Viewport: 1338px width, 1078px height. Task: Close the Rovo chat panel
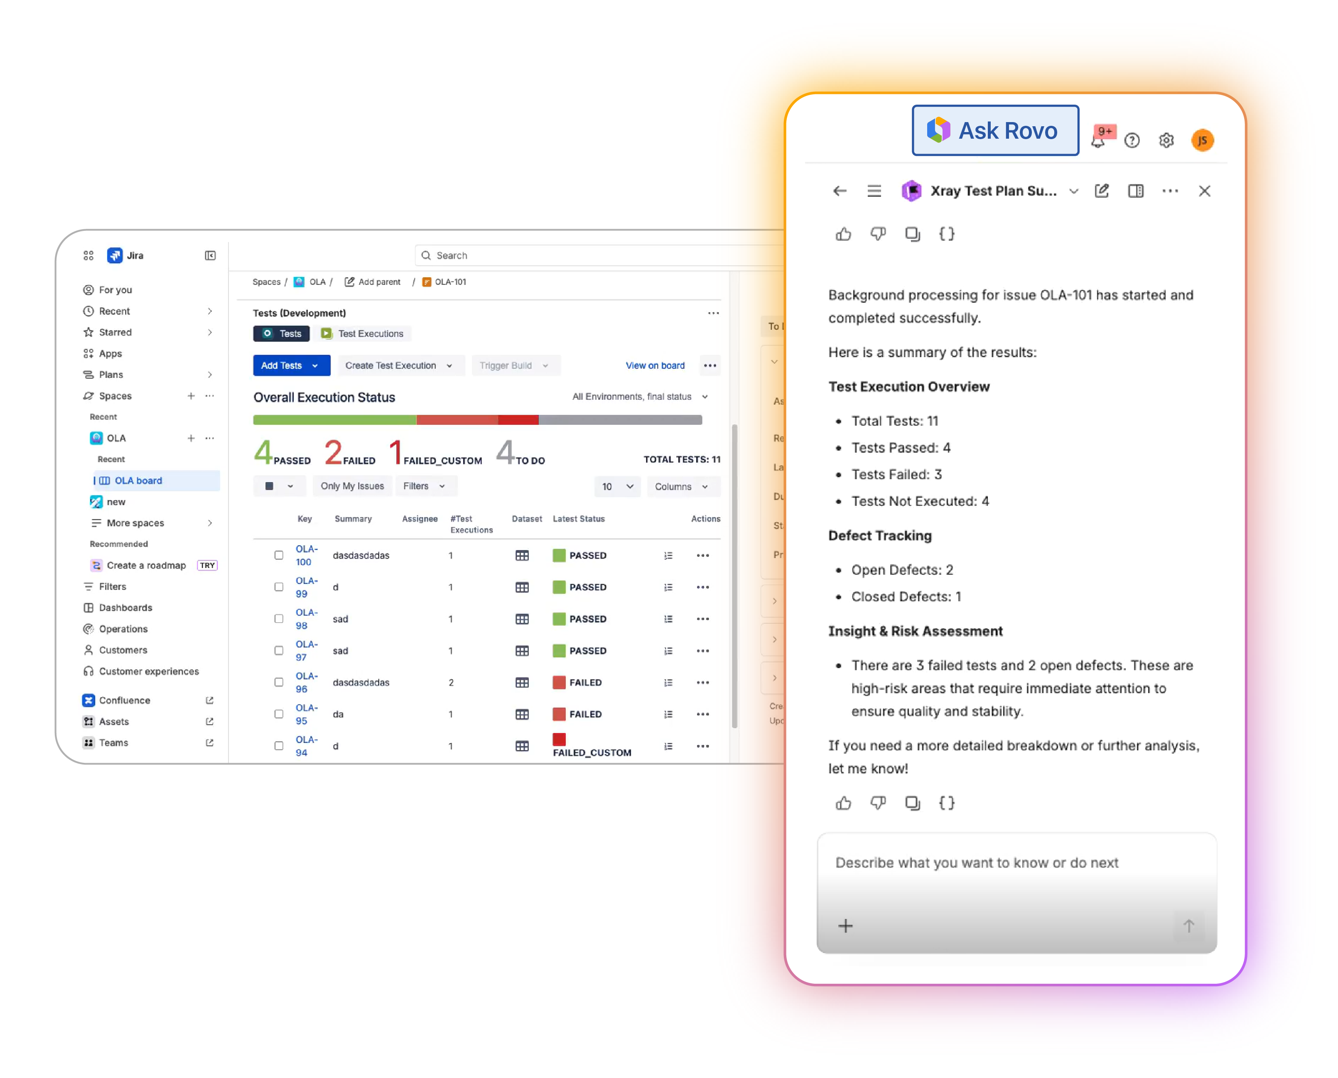pyautogui.click(x=1204, y=191)
